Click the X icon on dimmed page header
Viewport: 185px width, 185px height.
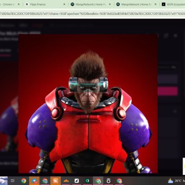176,36
